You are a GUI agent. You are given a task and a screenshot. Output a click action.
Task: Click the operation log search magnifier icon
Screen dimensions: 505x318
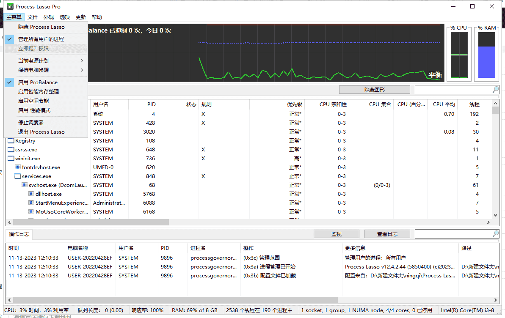(x=495, y=234)
